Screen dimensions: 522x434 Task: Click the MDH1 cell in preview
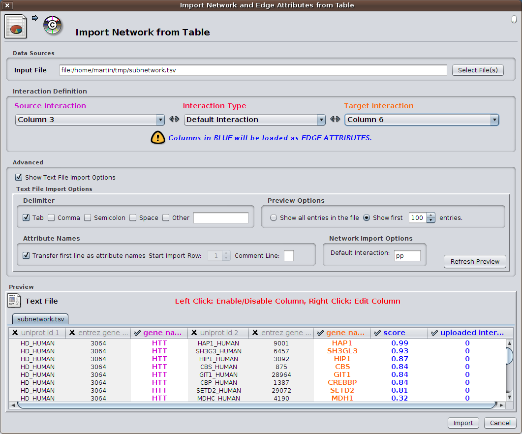click(342, 398)
